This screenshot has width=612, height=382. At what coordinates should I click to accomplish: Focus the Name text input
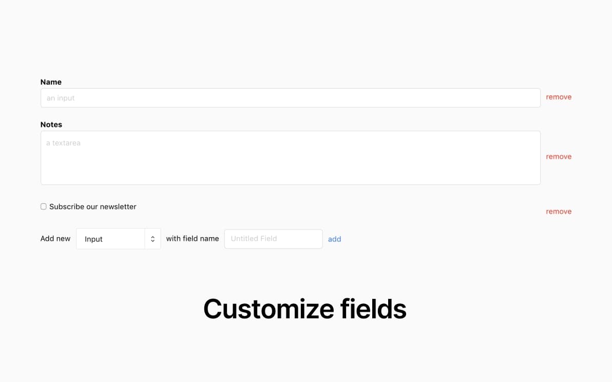click(x=290, y=98)
